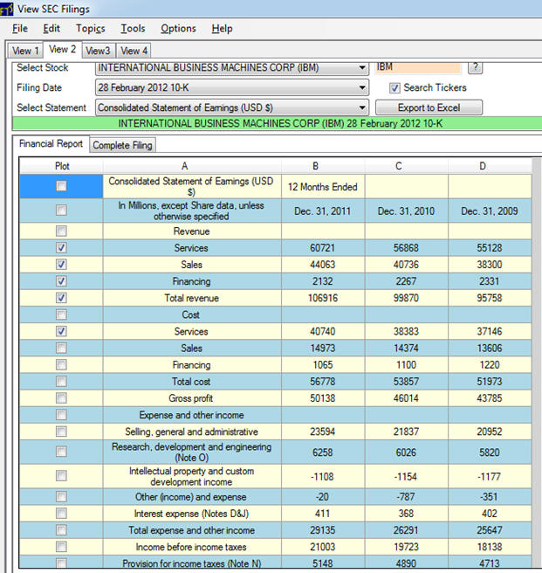Toggle the Search Tickers checkbox
Viewport: 542px width, 573px height.
(x=394, y=88)
